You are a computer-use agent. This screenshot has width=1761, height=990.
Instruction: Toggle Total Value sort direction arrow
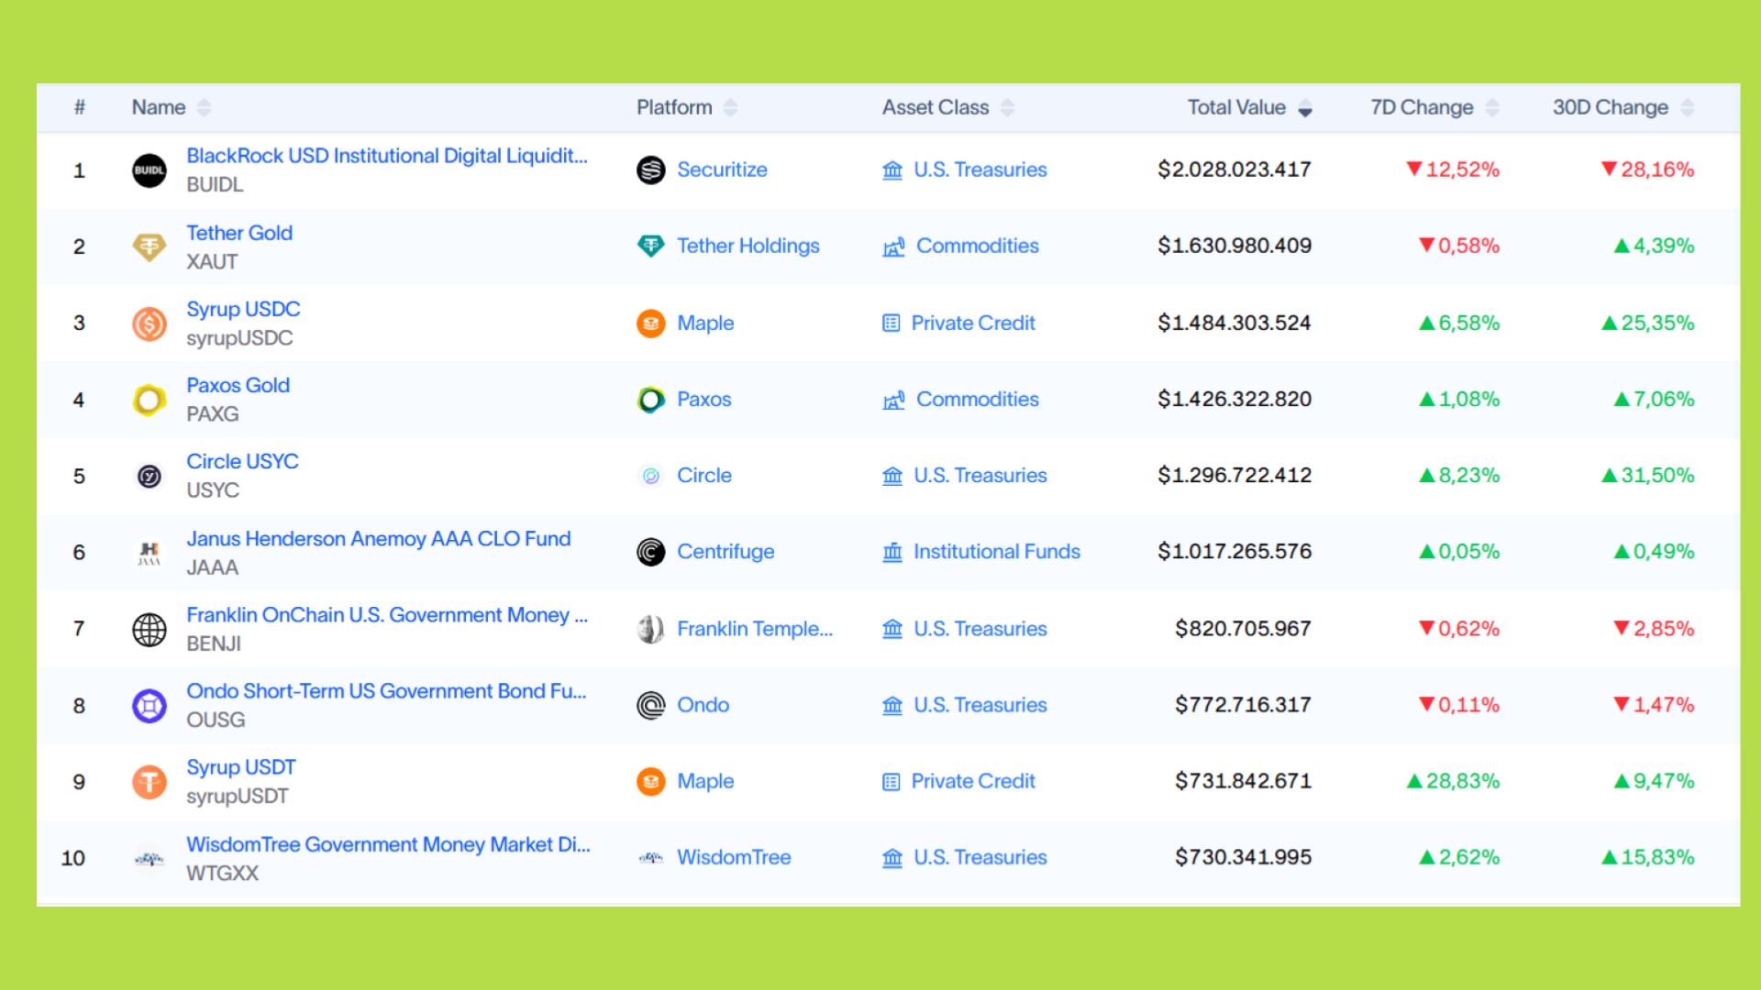coord(1305,109)
